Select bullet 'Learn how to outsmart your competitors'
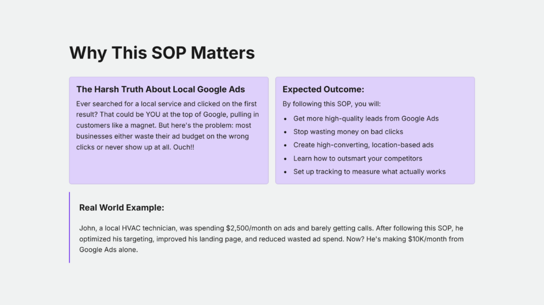544x305 pixels. [358, 158]
